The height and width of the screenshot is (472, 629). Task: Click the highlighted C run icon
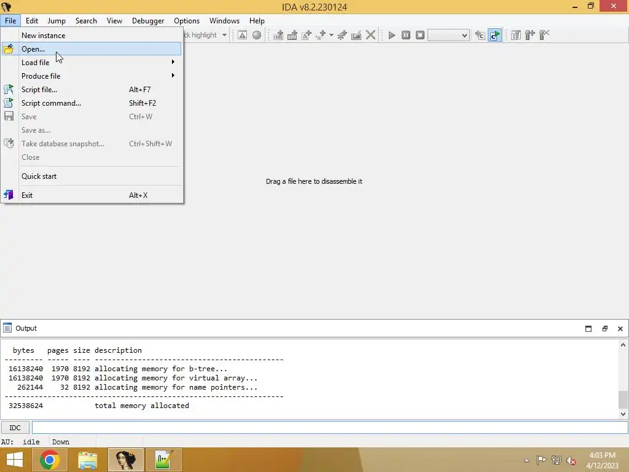coord(494,35)
